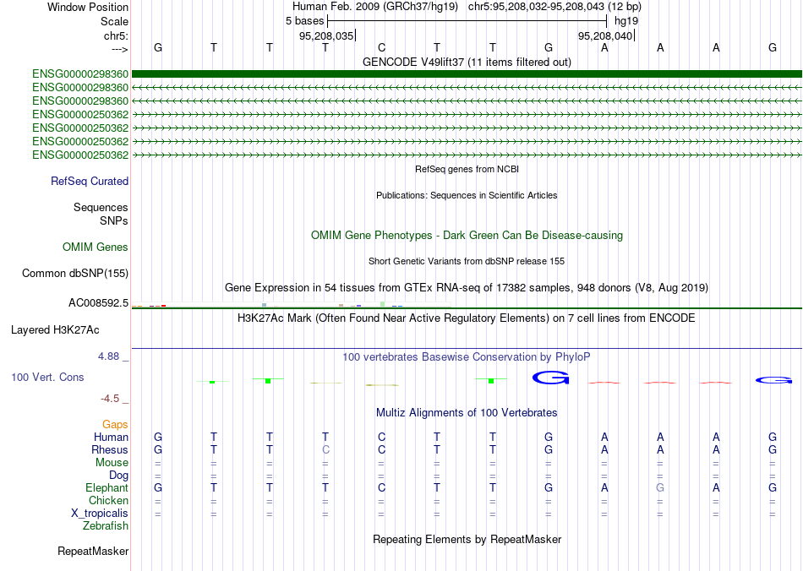Click the Rhesus alignment row label
Viewport: 803px width, 571px height.
[110, 449]
